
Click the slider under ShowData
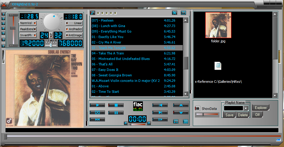coord(207,114)
